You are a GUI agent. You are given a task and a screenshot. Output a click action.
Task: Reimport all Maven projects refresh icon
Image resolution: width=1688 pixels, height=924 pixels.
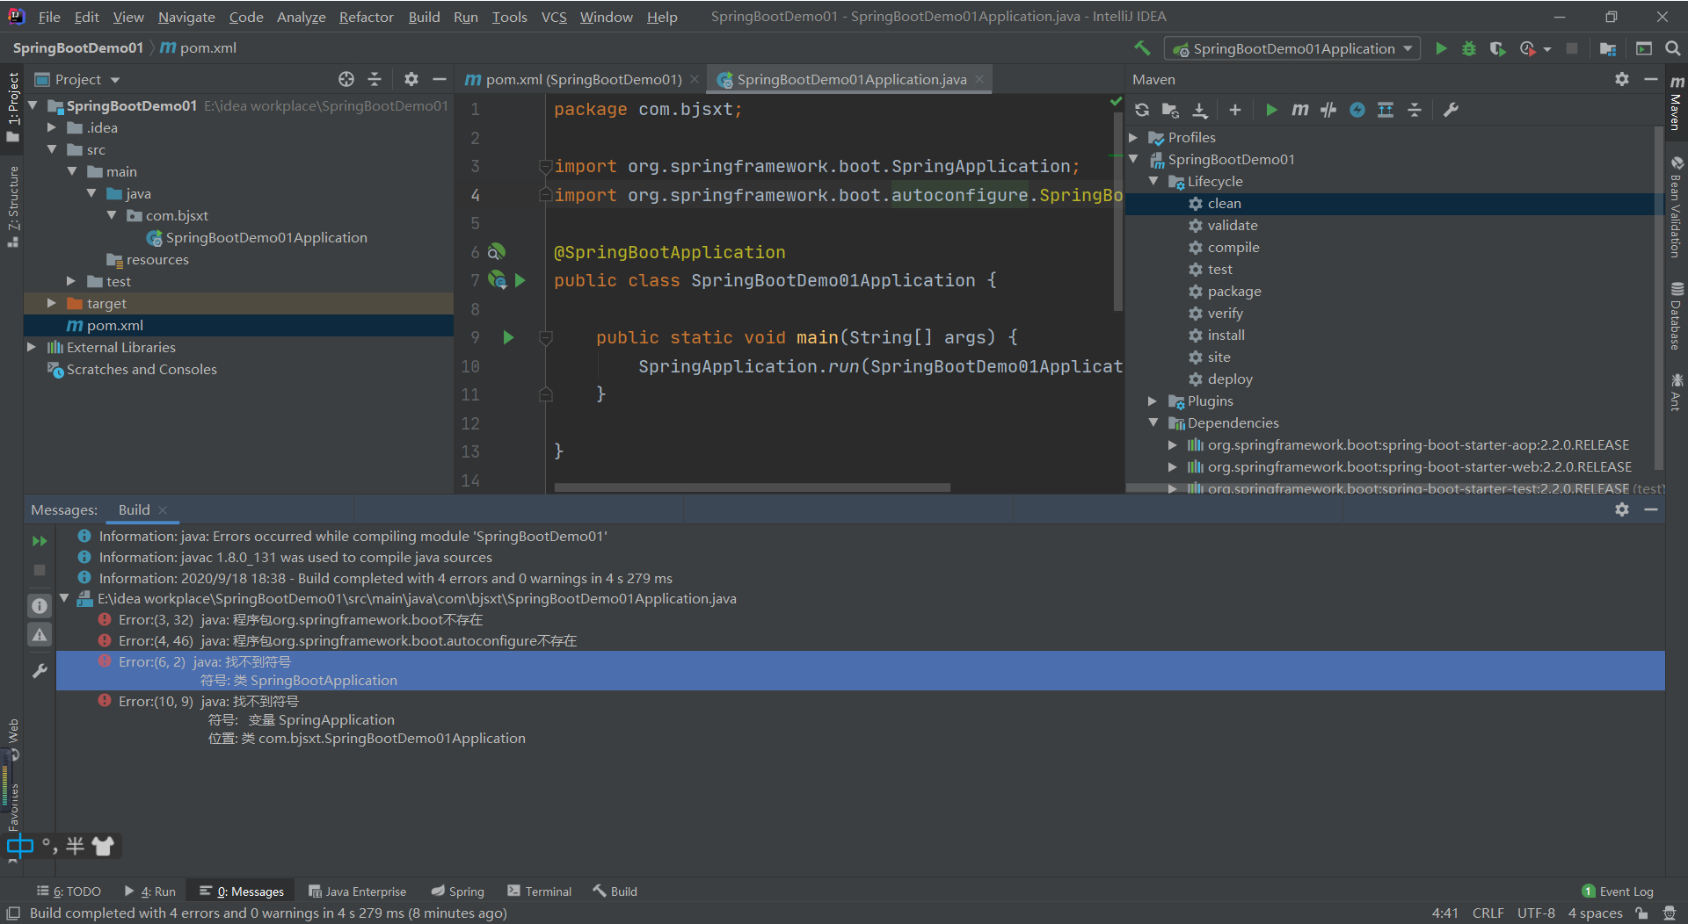[x=1142, y=110]
